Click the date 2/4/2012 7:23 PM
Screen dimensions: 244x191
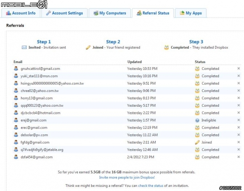coord(141,157)
